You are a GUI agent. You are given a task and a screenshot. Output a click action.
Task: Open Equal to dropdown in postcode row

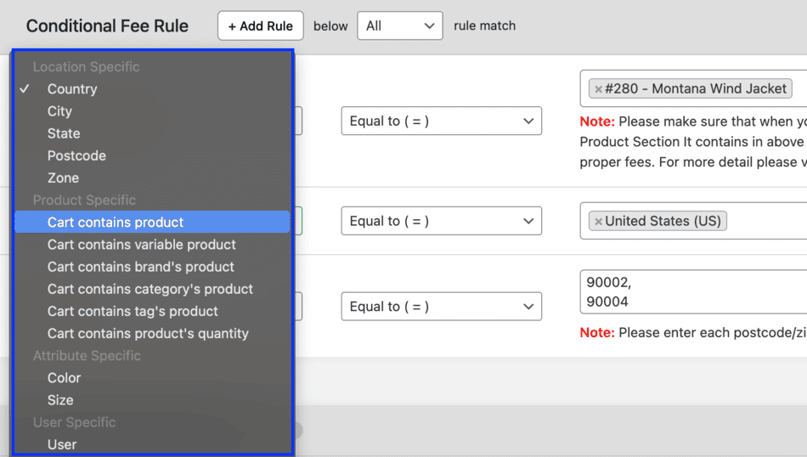point(442,306)
